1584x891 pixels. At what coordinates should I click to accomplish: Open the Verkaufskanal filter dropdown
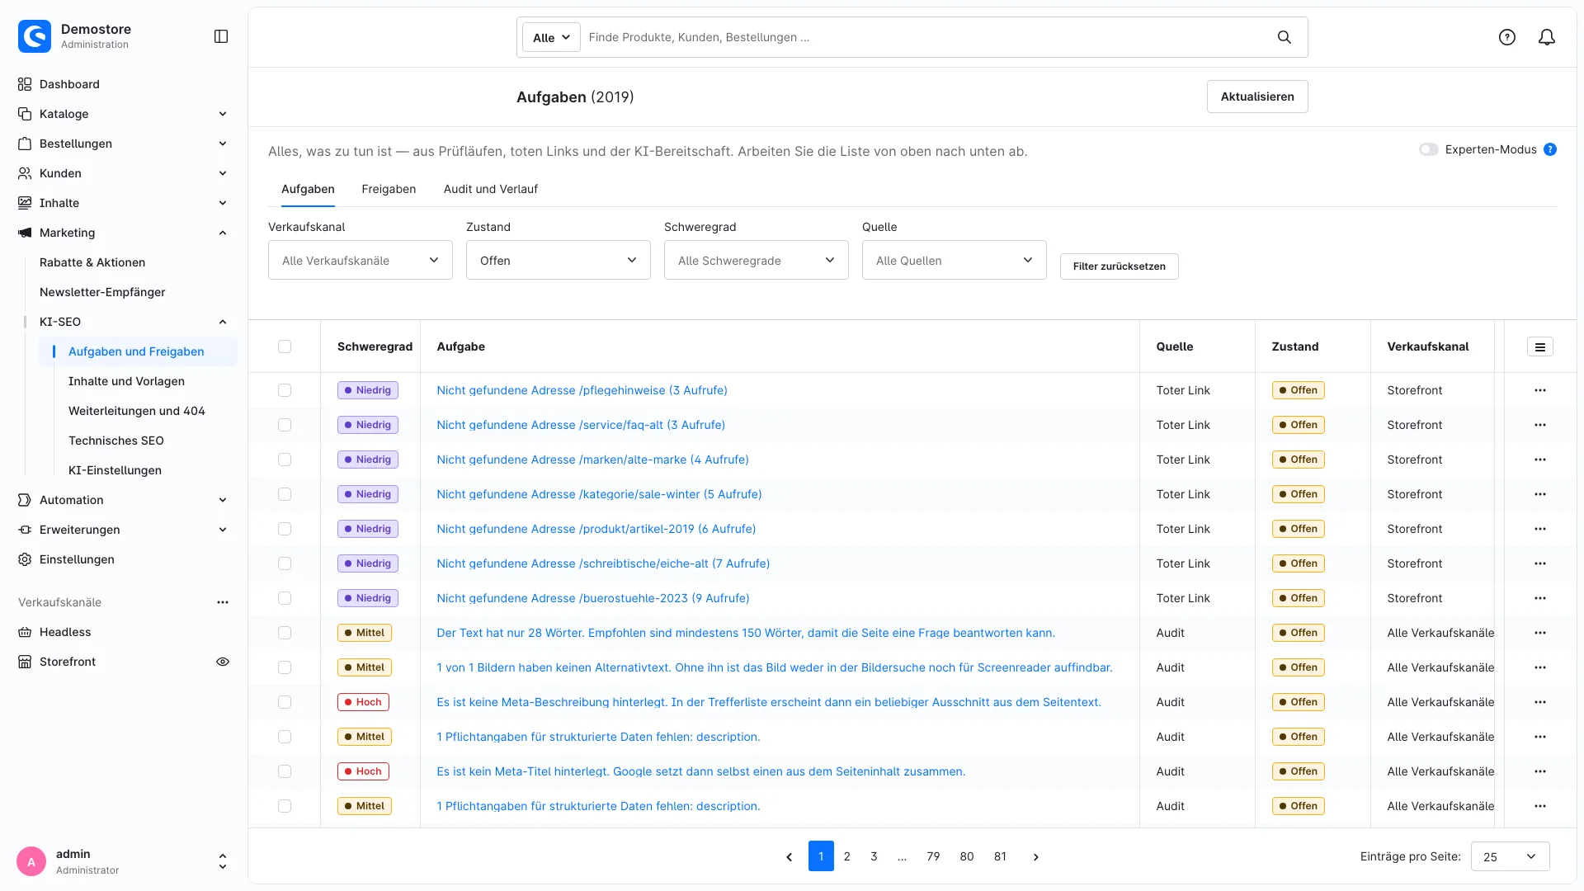pyautogui.click(x=361, y=261)
